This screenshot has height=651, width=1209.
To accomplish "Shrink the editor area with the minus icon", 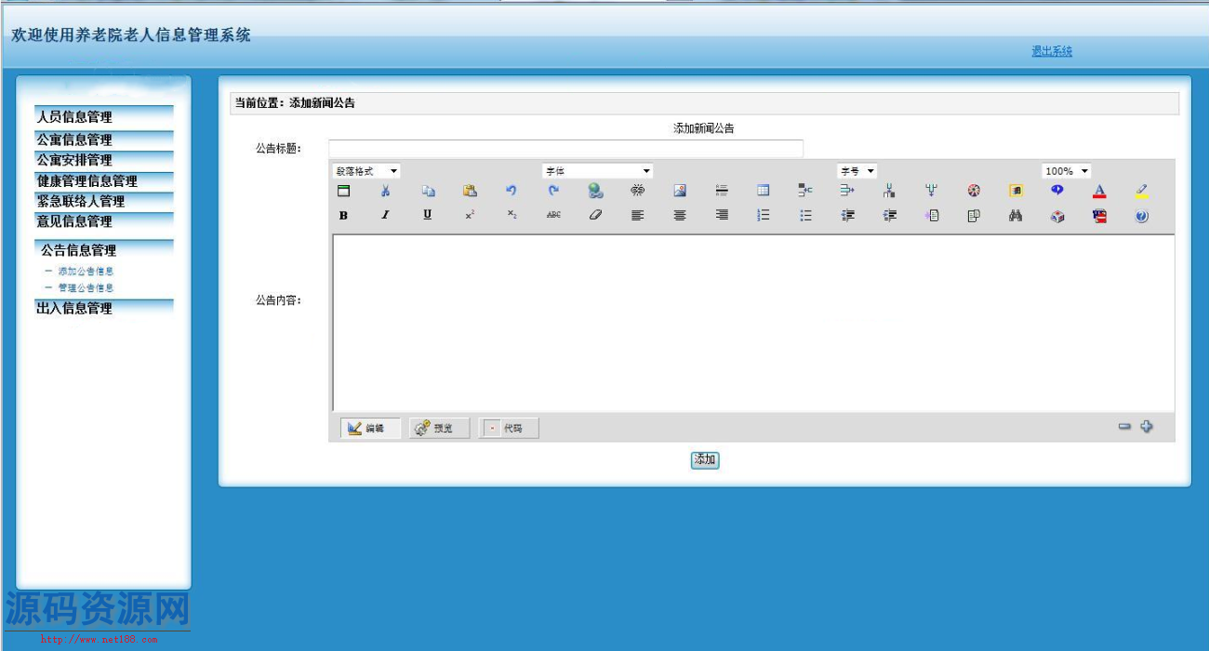I will (x=1124, y=427).
